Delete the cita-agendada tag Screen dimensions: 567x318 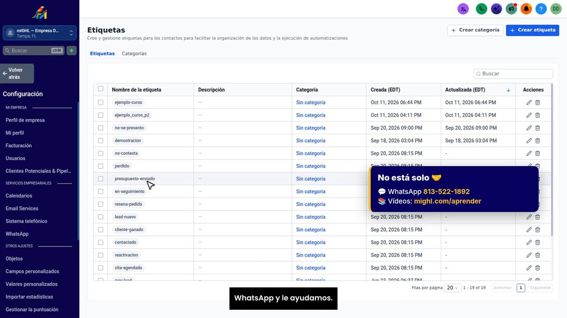538,268
